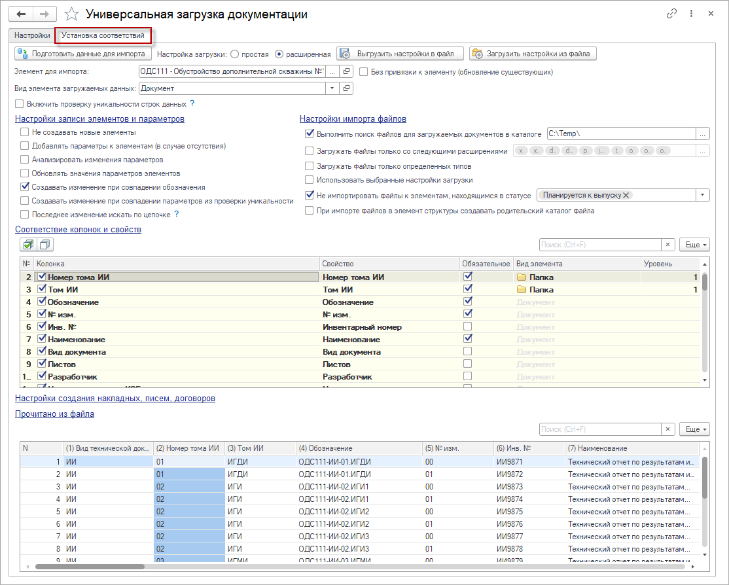This screenshot has width=729, height=585.
Task: Check all column rows icon
Action: (x=28, y=245)
